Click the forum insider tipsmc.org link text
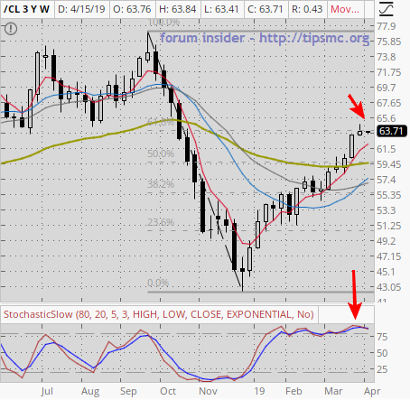This screenshot has height=400, width=410. click(x=265, y=38)
